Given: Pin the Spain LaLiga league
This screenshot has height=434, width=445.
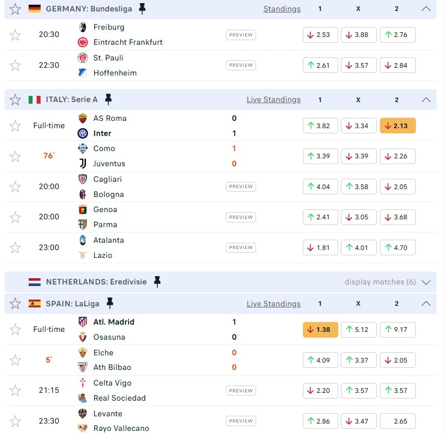Looking at the screenshot, I should [x=110, y=303].
